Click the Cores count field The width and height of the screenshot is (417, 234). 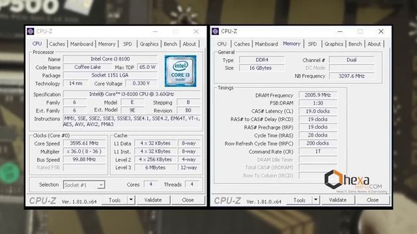coord(151,185)
